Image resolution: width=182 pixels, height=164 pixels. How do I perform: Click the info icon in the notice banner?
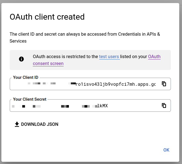click(x=21, y=59)
